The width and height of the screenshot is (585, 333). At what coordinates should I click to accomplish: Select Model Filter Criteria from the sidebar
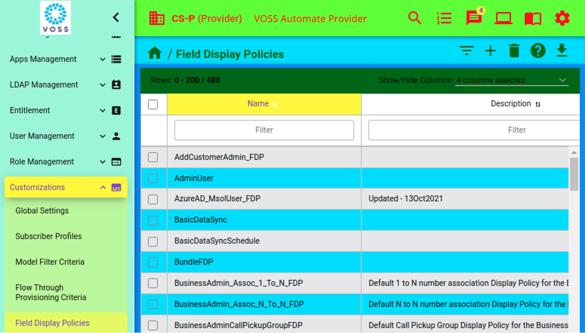[x=50, y=262]
